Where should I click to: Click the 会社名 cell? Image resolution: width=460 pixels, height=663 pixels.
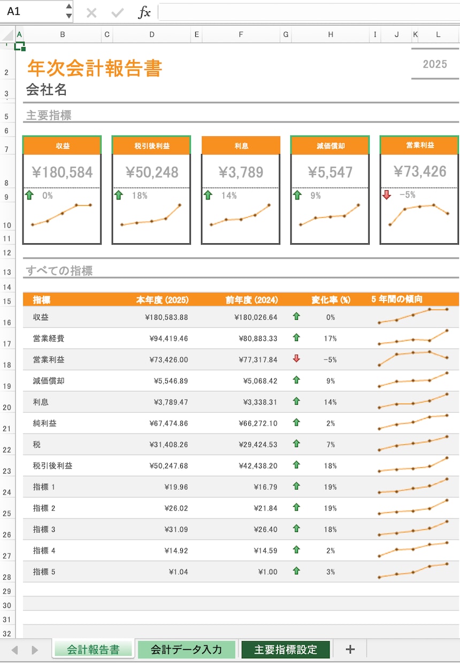[47, 90]
